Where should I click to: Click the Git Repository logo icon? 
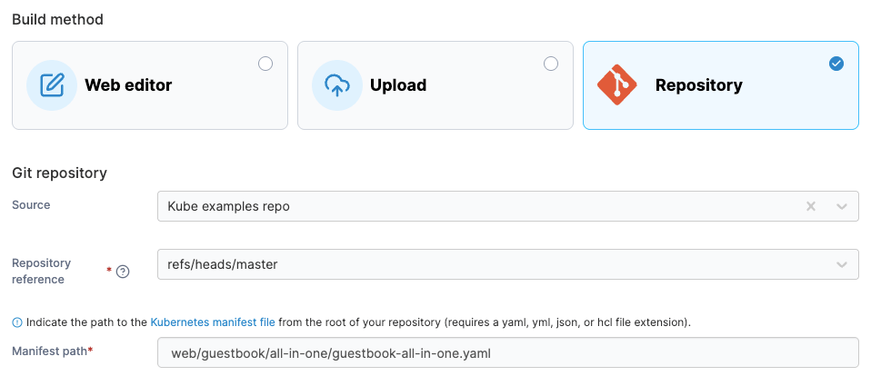(x=617, y=84)
